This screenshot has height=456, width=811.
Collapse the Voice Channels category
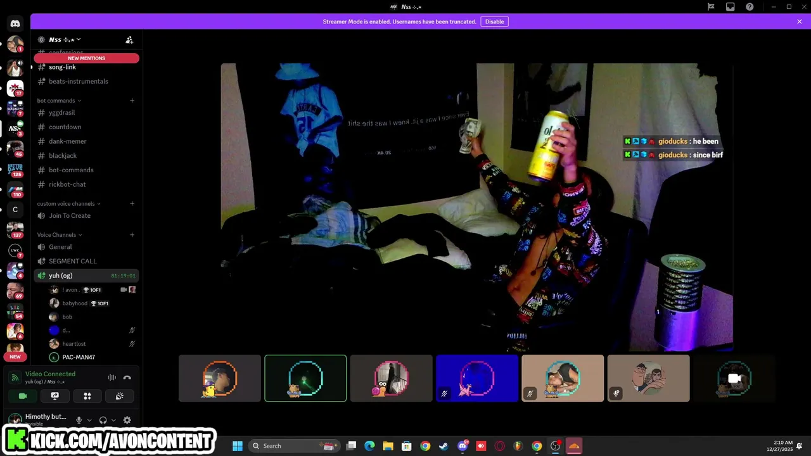pos(60,235)
